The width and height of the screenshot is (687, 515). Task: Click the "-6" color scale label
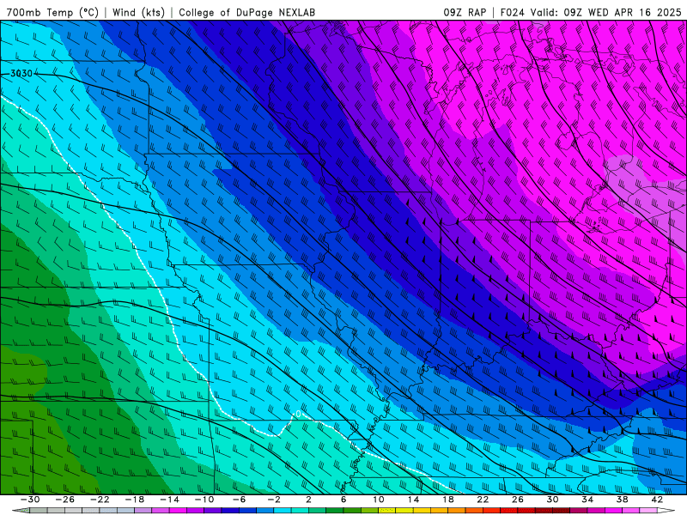tap(239, 500)
